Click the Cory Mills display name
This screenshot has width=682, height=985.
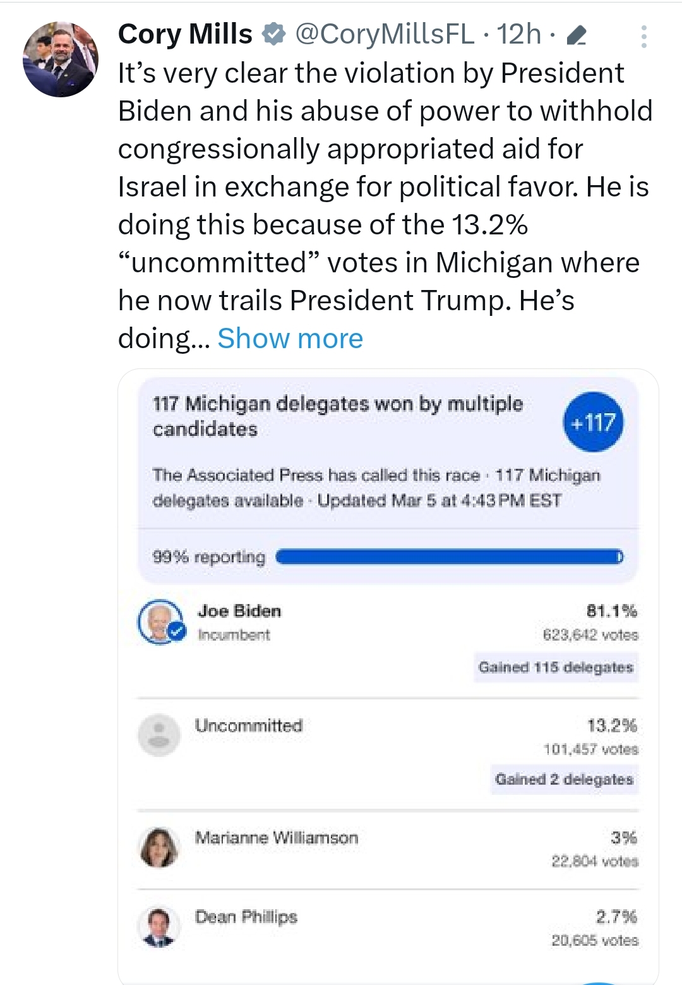point(185,34)
